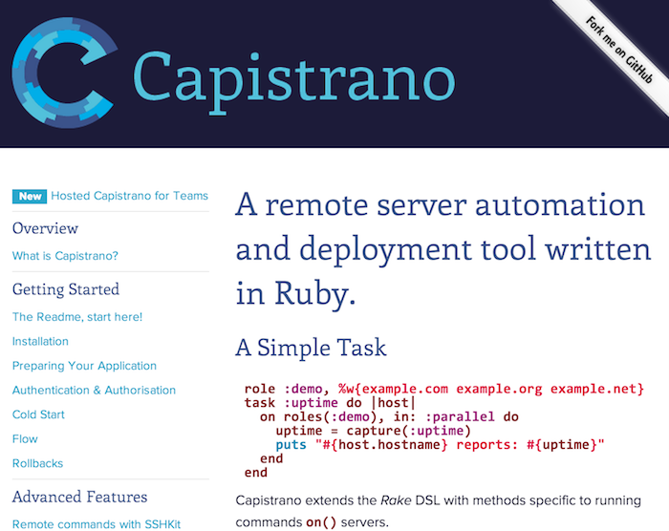The image size is (669, 531).
Task: Click the Overview section heading
Action: 45,228
